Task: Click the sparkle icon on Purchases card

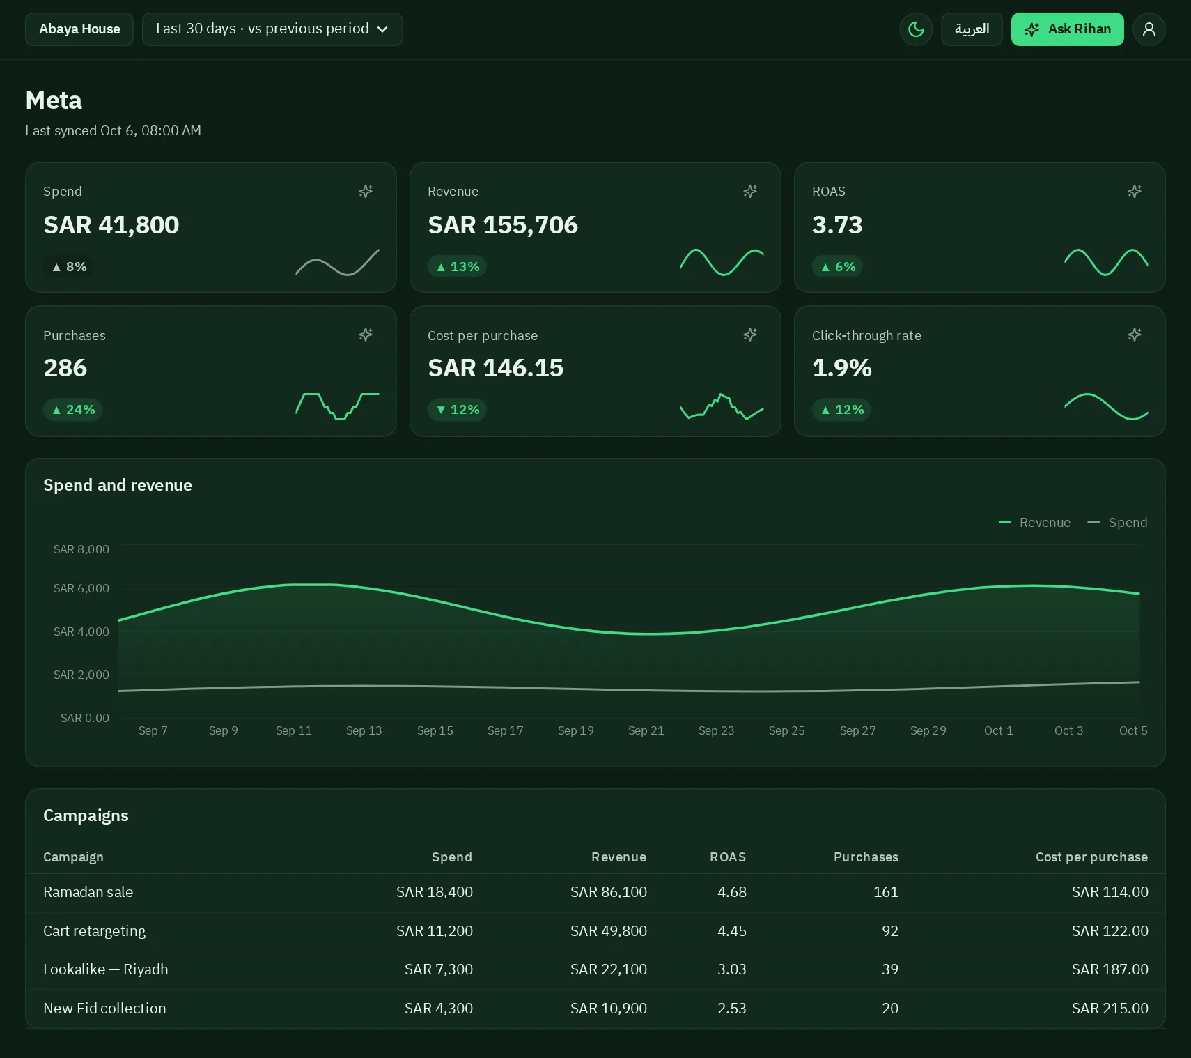Action: tap(366, 335)
